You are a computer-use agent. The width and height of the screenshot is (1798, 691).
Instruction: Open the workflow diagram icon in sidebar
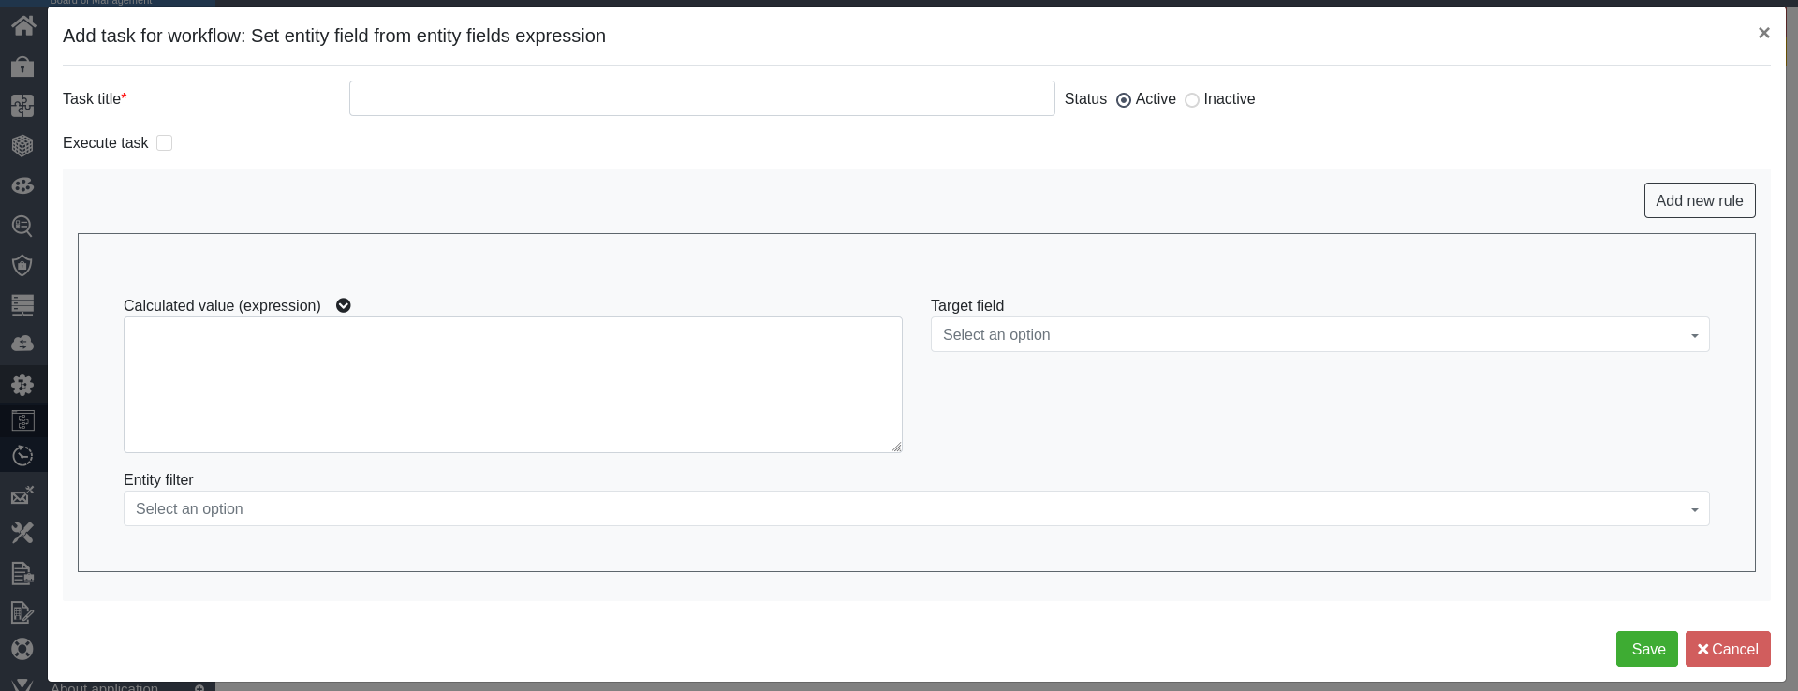(23, 420)
